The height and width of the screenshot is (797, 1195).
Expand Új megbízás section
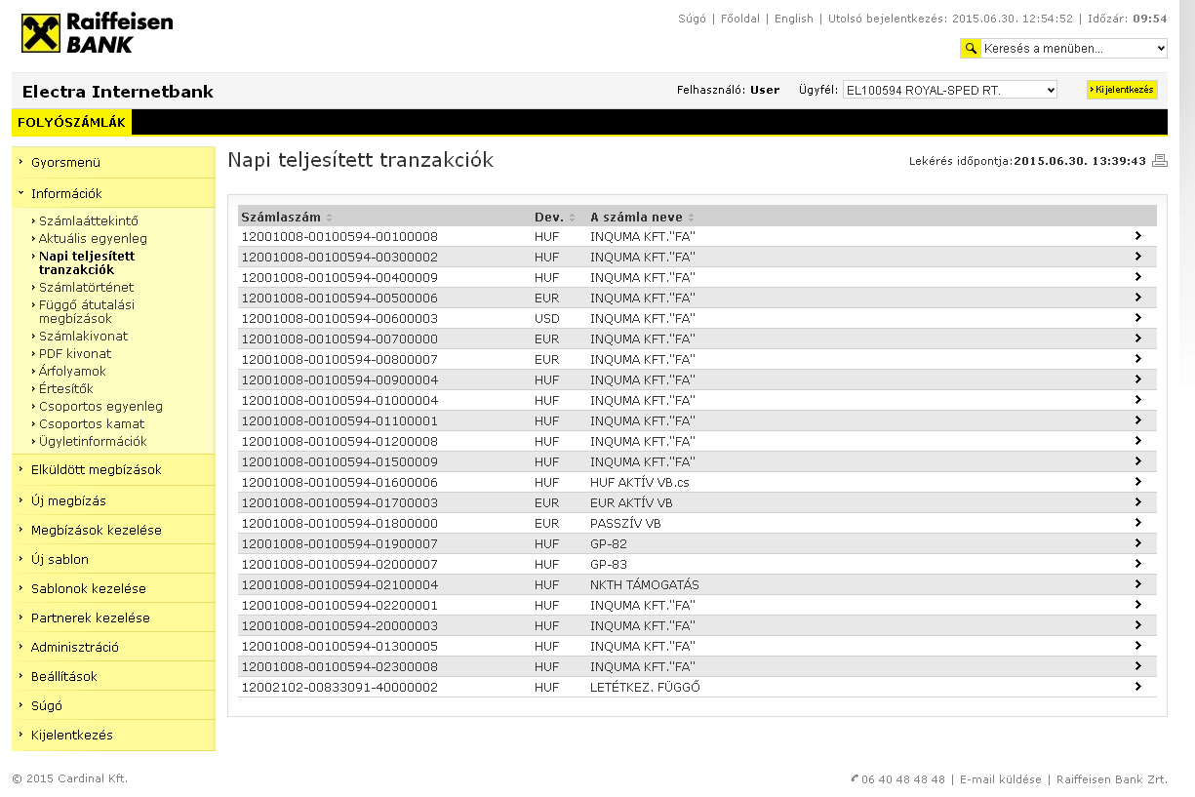coord(113,500)
